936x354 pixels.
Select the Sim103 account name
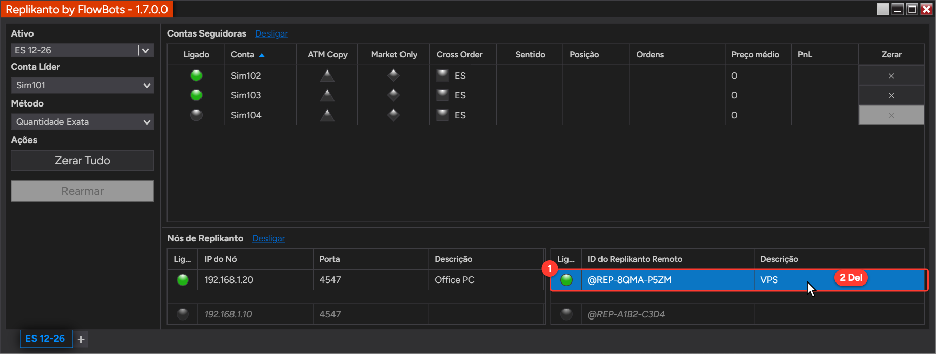point(246,95)
